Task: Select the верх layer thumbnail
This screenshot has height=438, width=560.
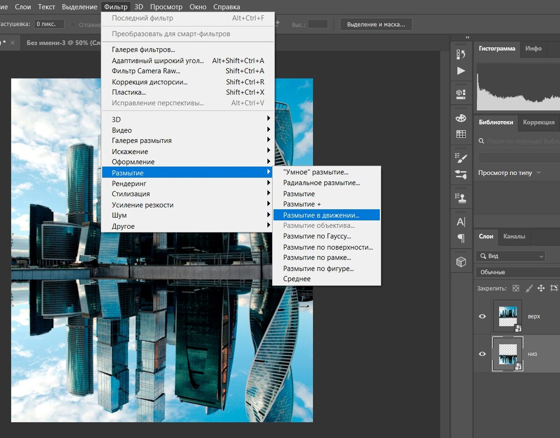Action: point(508,316)
